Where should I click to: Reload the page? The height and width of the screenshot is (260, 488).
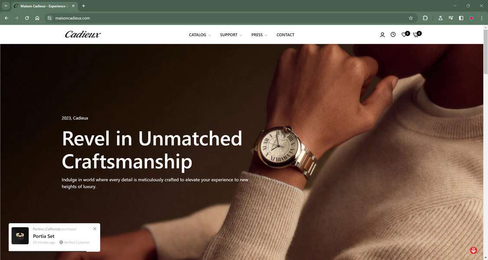point(27,18)
